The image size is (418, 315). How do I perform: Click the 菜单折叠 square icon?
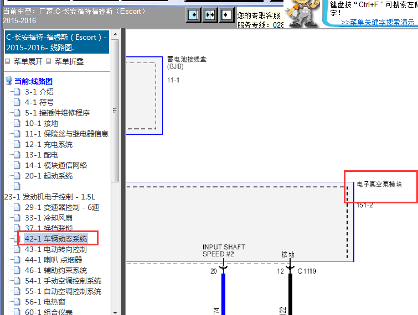click(48, 61)
